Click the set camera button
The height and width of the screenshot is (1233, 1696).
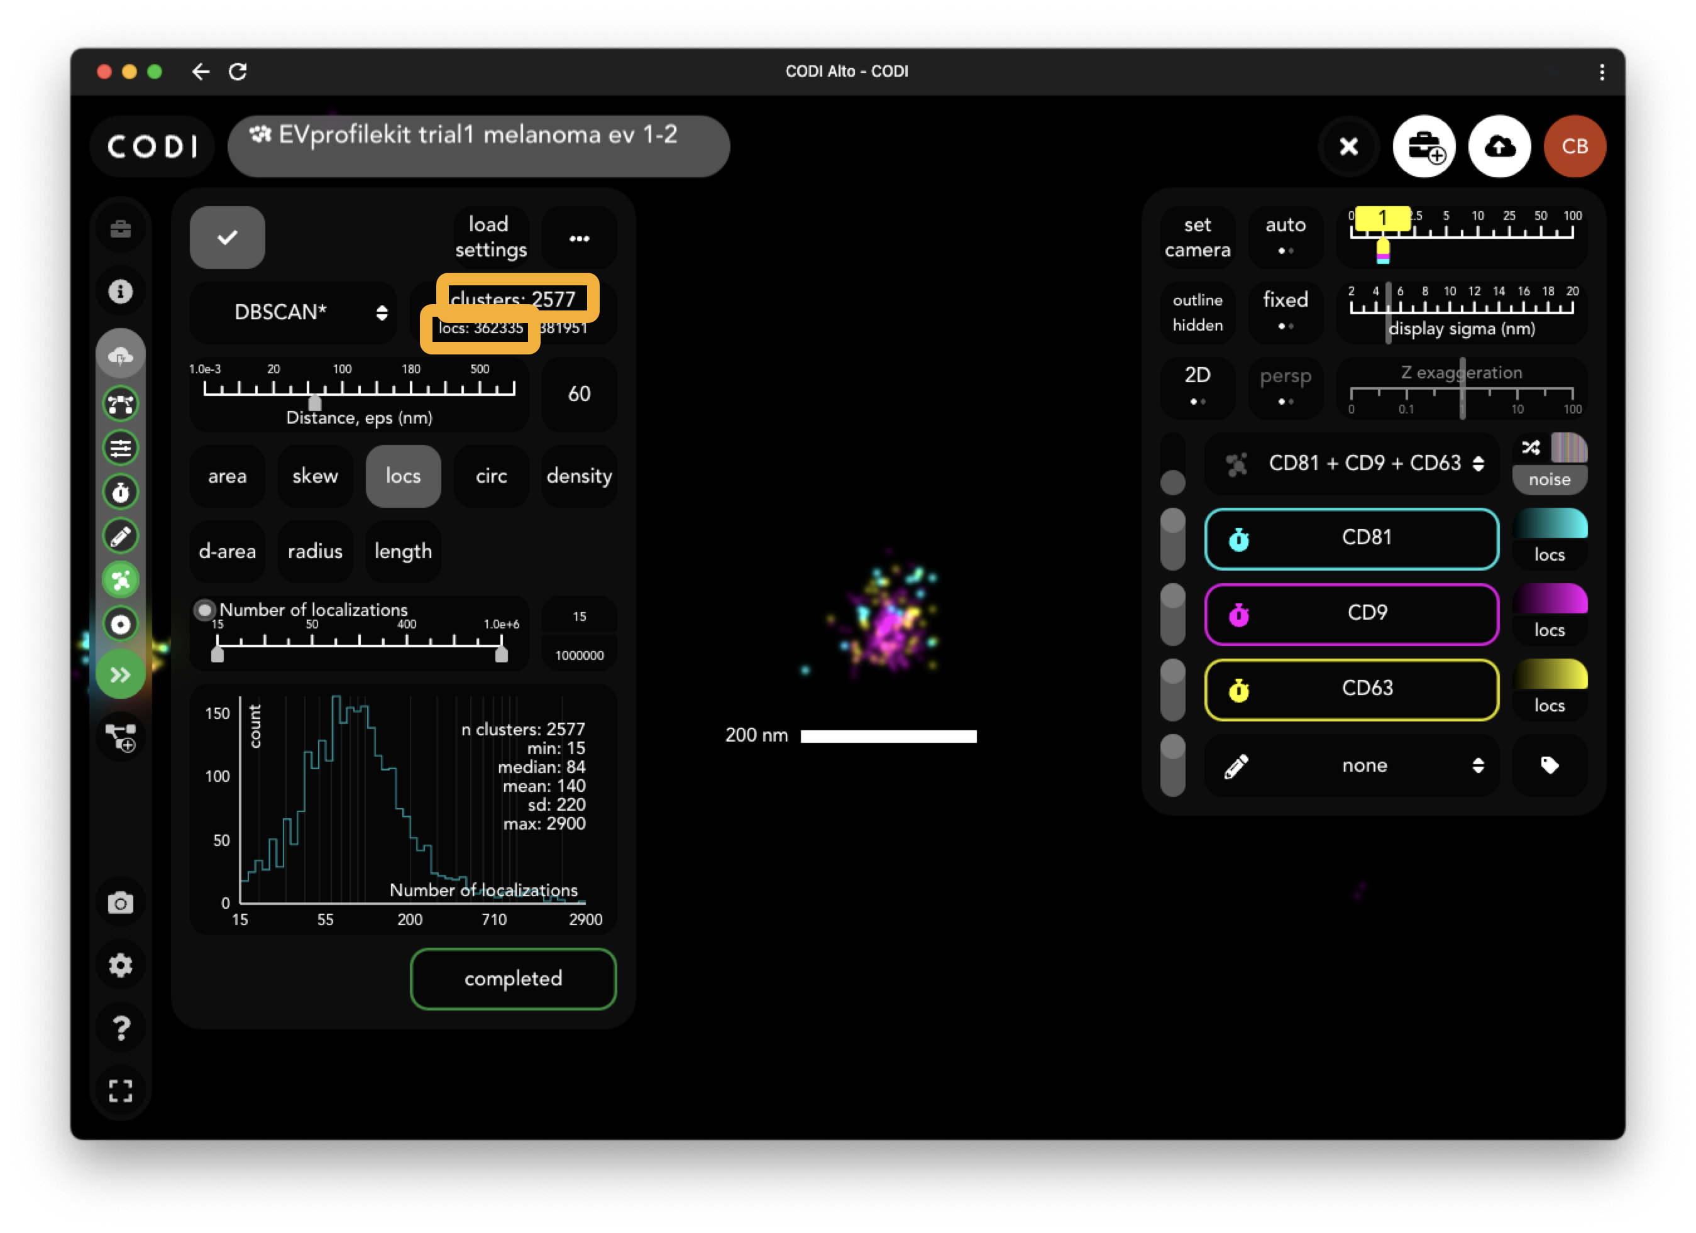click(x=1198, y=237)
